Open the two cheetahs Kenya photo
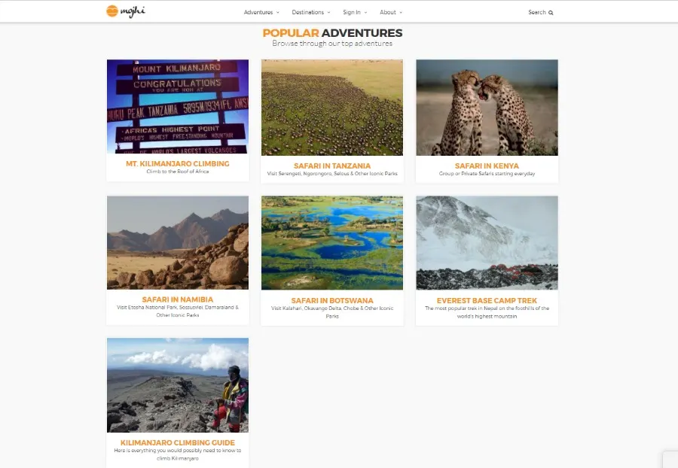The width and height of the screenshot is (678, 468). coord(487,108)
